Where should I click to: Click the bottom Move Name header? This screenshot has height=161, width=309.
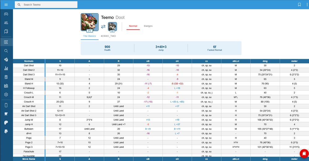[29, 159]
